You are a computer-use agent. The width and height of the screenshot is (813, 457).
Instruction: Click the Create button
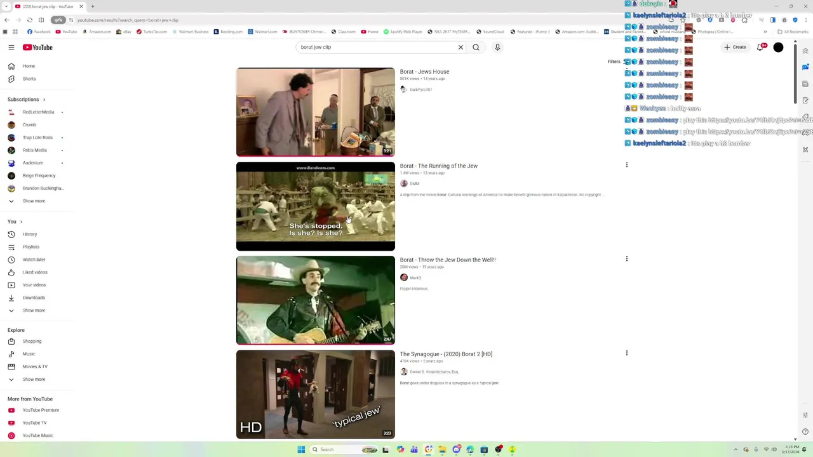coord(735,47)
